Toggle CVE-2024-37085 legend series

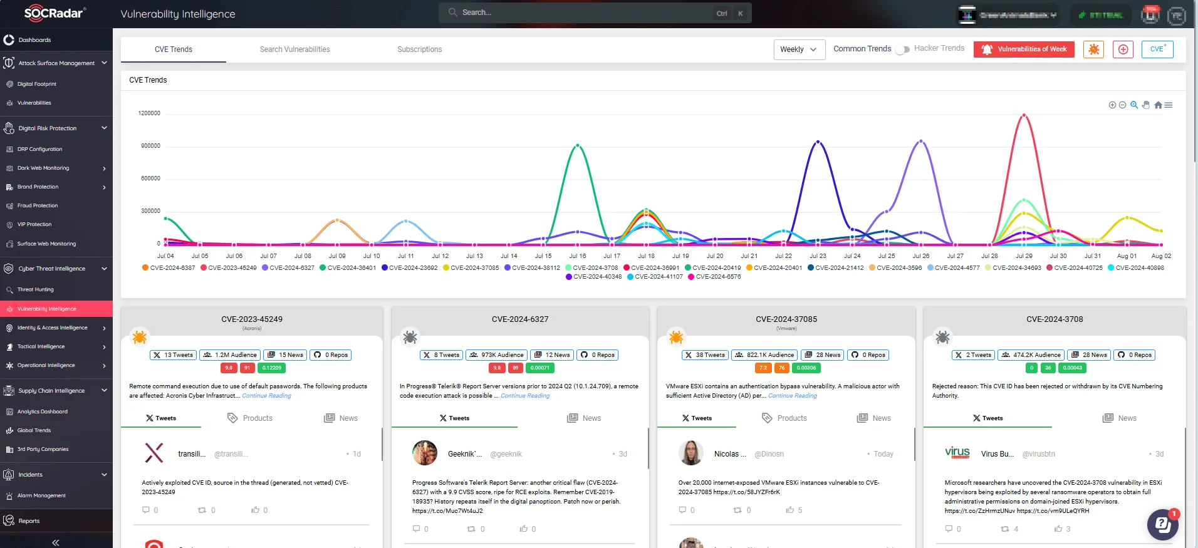coord(471,267)
